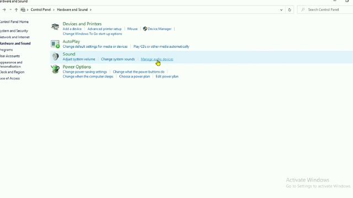Open Power Options heading
Screen dimensions: 353x198
pos(77,67)
